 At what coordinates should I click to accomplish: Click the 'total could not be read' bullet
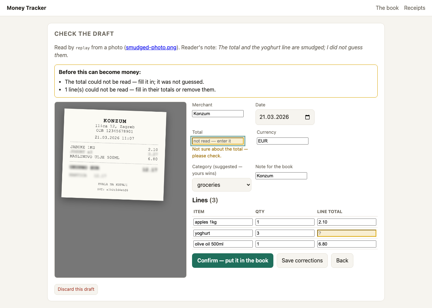(x=134, y=82)
